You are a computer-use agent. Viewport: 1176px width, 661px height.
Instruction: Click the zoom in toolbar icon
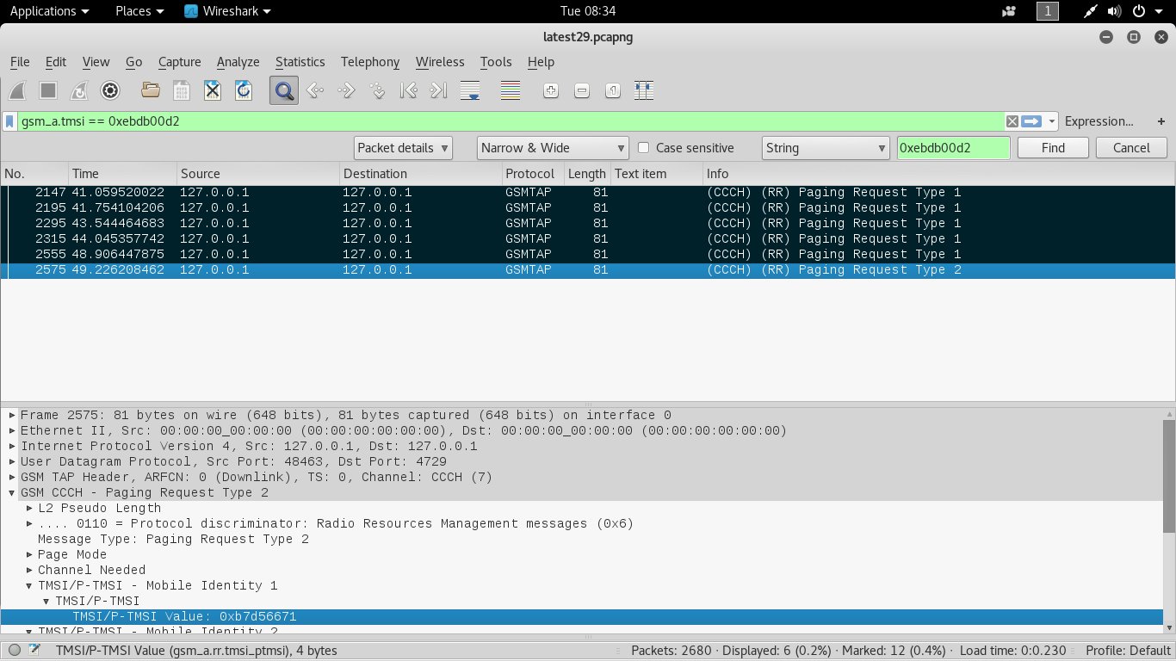tap(551, 90)
